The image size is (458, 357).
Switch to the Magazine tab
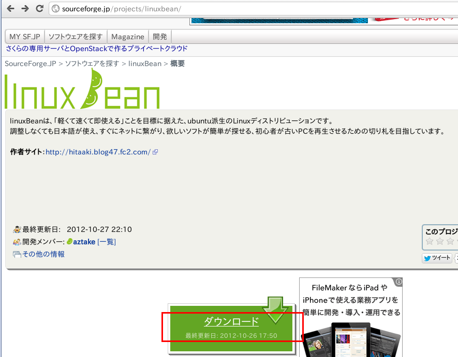pos(127,36)
